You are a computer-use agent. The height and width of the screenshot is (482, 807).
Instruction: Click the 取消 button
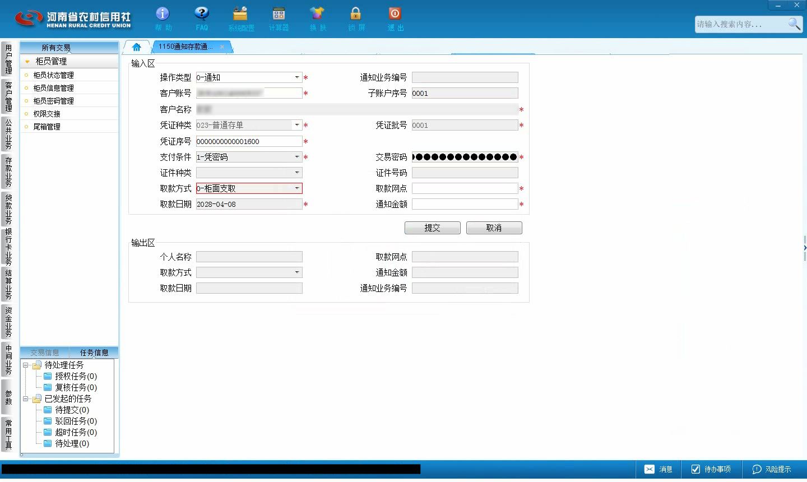494,228
